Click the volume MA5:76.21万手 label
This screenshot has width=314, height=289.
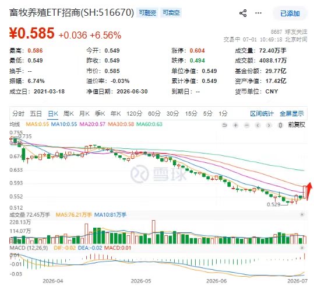(x=73, y=215)
